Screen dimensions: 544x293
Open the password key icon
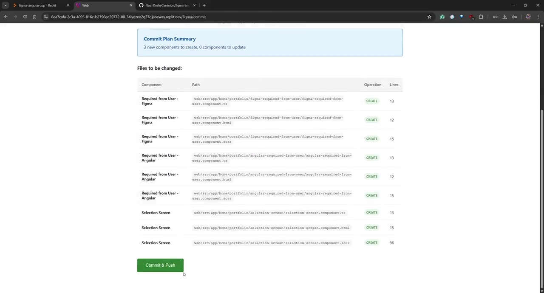click(x=514, y=17)
